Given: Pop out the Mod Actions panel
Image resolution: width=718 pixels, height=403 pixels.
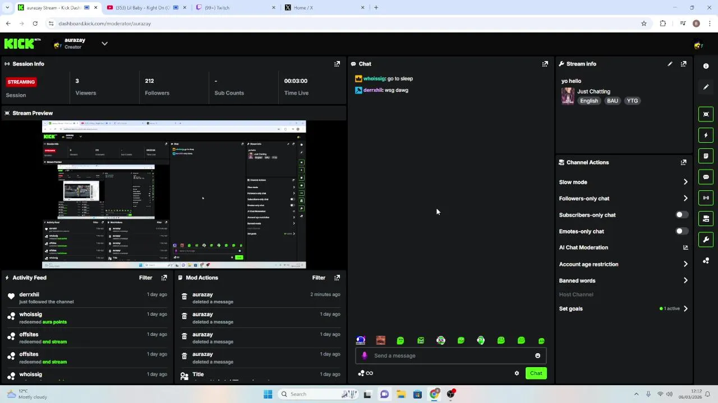Looking at the screenshot, I should coord(337,278).
